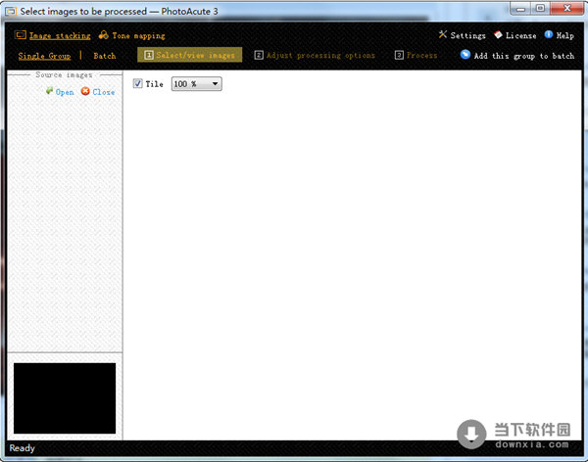Image resolution: width=588 pixels, height=462 pixels.
Task: Open source images via Open link
Action: (65, 92)
